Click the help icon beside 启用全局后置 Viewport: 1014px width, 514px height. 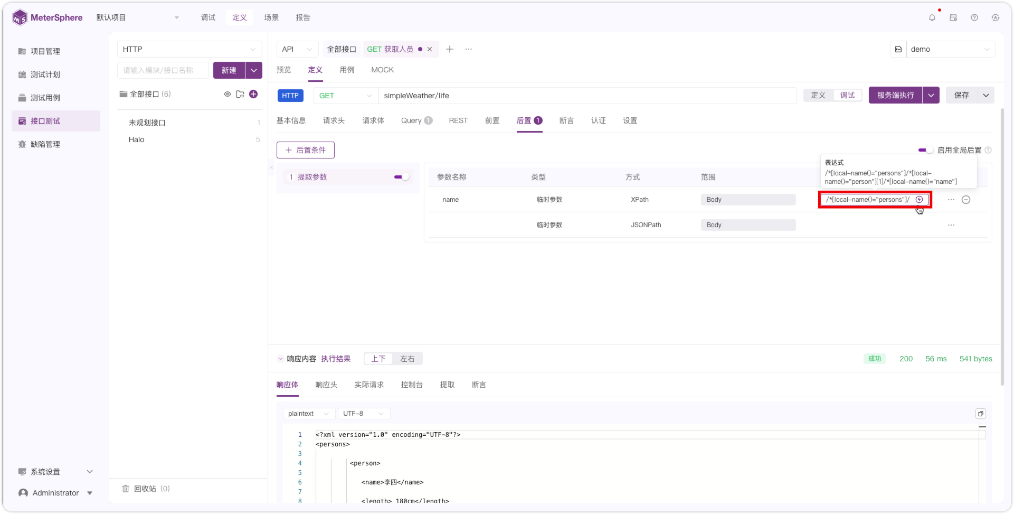point(988,150)
